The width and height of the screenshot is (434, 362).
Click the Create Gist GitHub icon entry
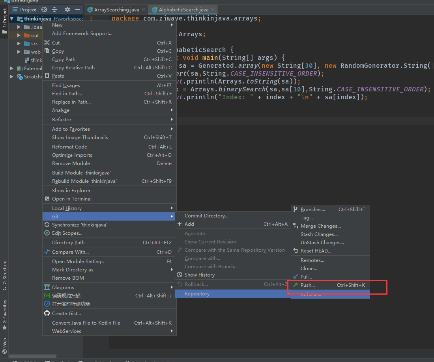[x=66, y=314]
